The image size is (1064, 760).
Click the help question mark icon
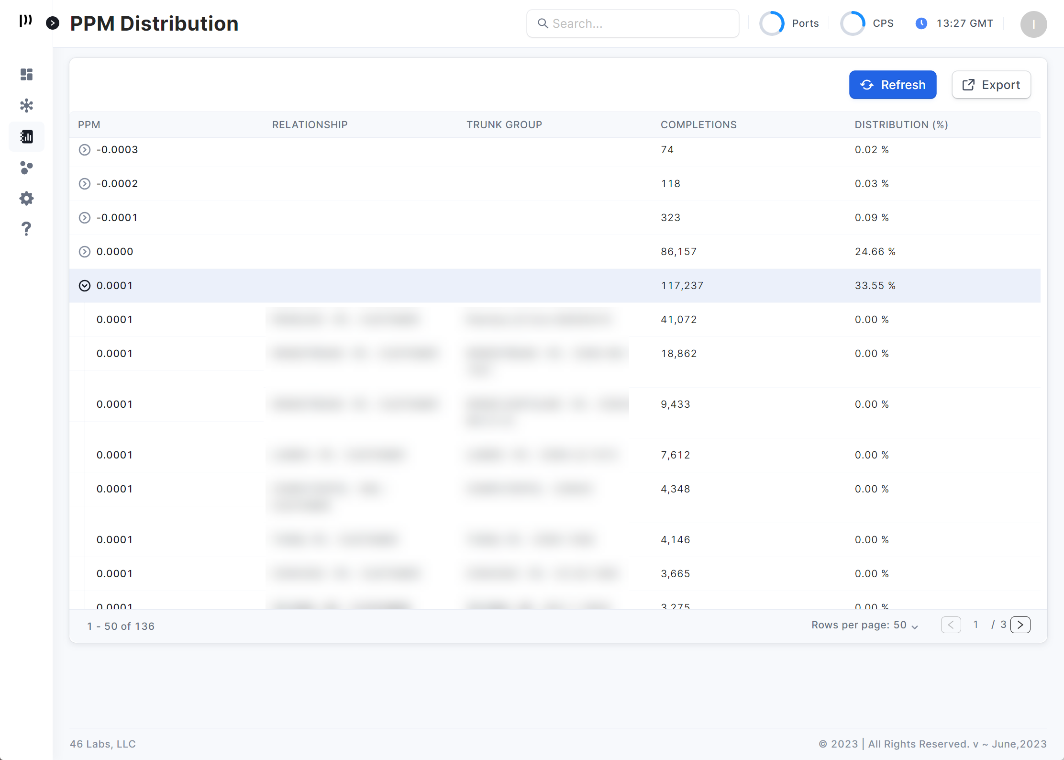point(27,229)
